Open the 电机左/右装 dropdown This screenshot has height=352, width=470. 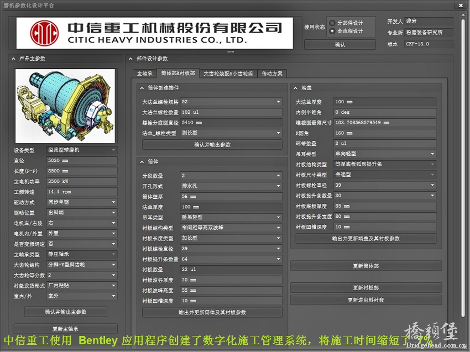(82, 223)
